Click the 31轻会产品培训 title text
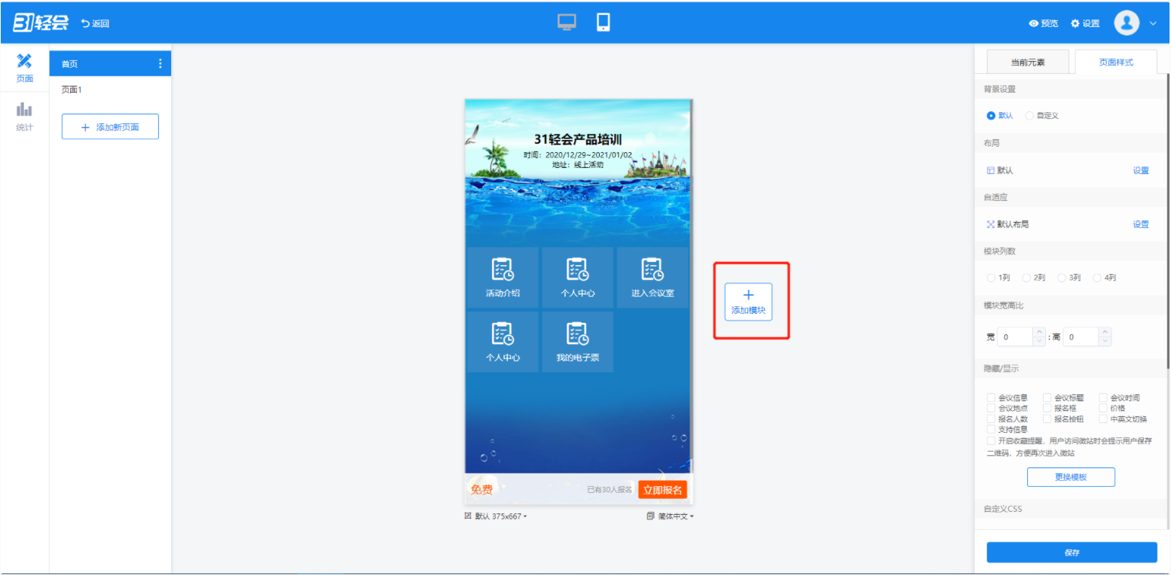Viewport: 1171px width, 575px height. pos(578,139)
